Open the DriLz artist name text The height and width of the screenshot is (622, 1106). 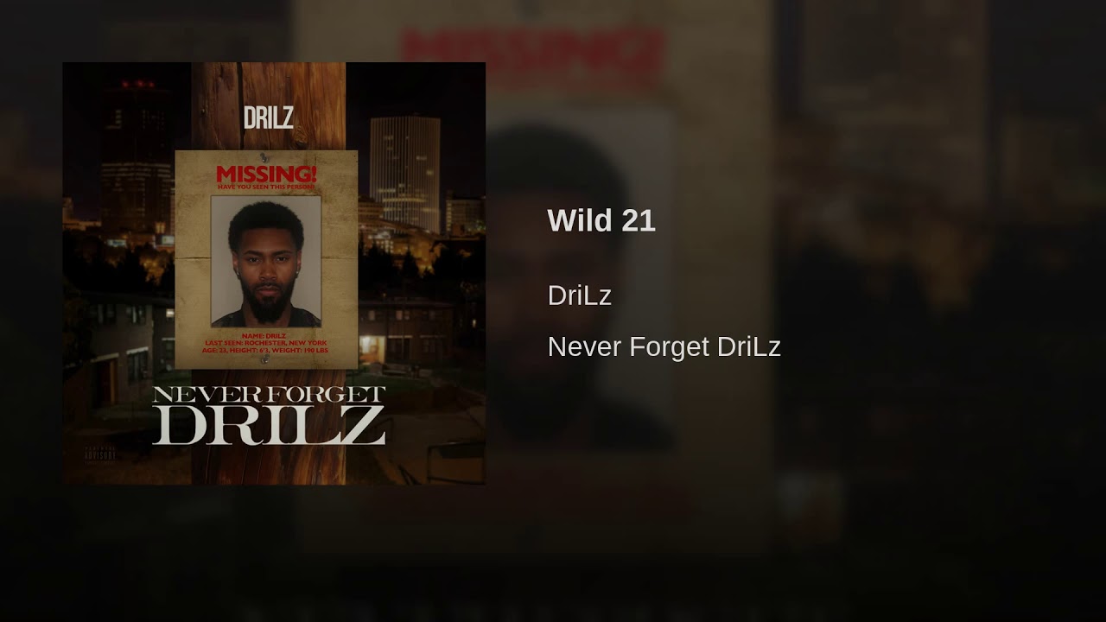(580, 295)
